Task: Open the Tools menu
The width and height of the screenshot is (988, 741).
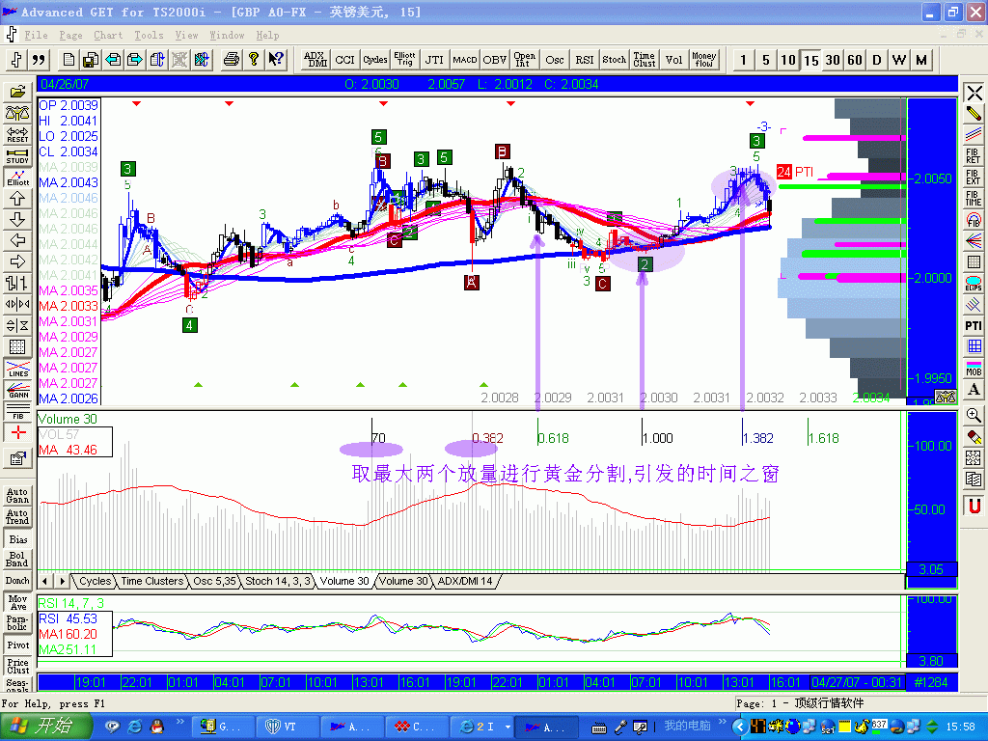Action: (149, 35)
